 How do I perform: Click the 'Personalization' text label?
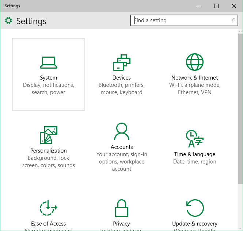[49, 151]
